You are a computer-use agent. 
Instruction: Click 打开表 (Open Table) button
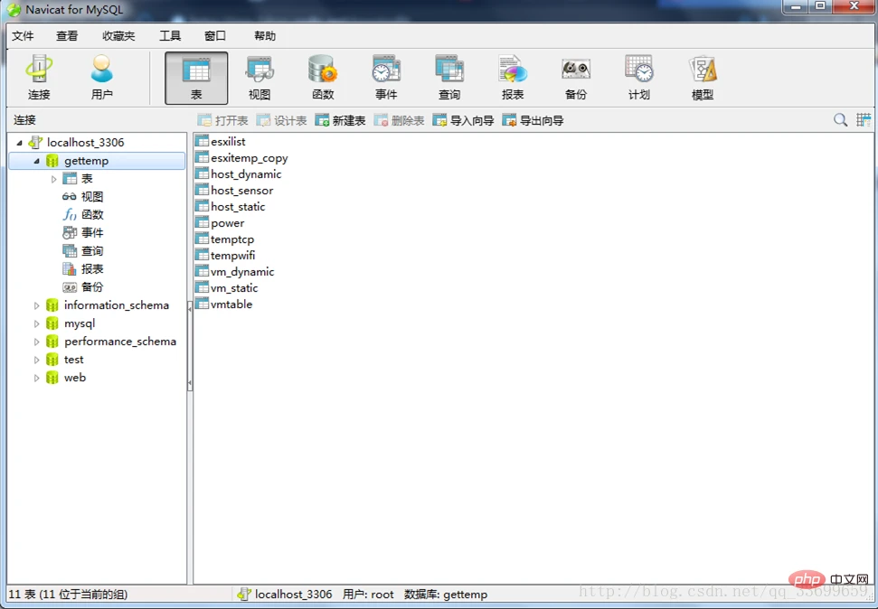[x=222, y=120]
